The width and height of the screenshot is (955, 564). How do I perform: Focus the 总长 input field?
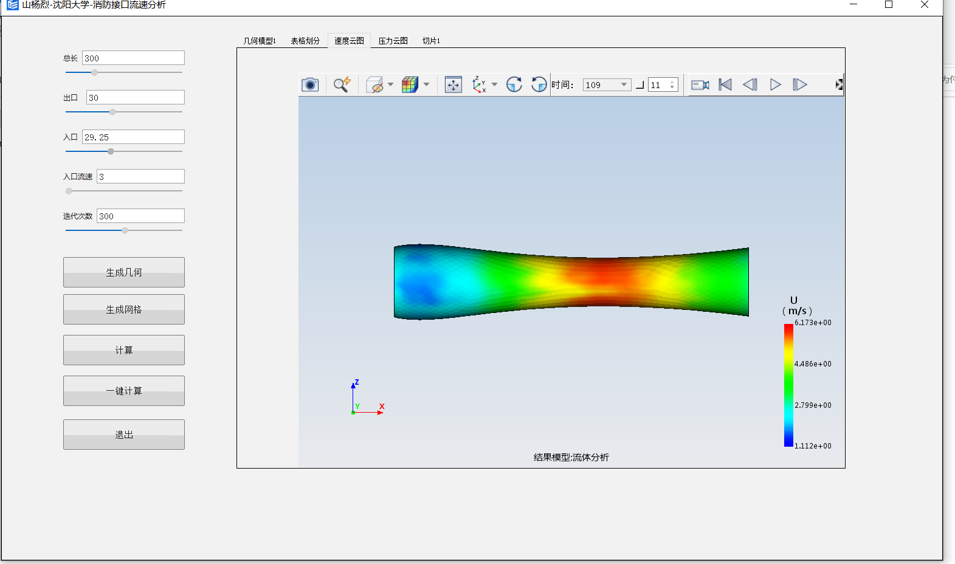click(x=133, y=58)
